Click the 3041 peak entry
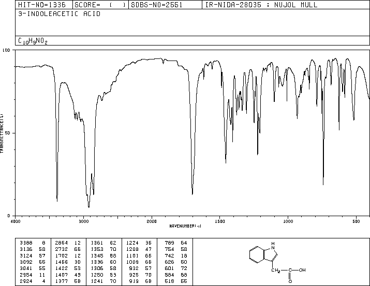This screenshot has height=286, width=370. click(33, 268)
